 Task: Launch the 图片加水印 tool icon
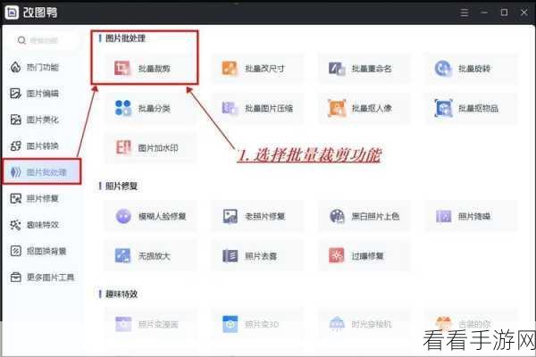click(122, 147)
